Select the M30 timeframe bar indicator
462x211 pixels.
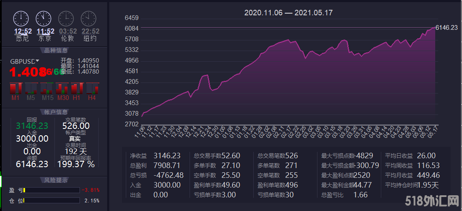click(x=62, y=88)
